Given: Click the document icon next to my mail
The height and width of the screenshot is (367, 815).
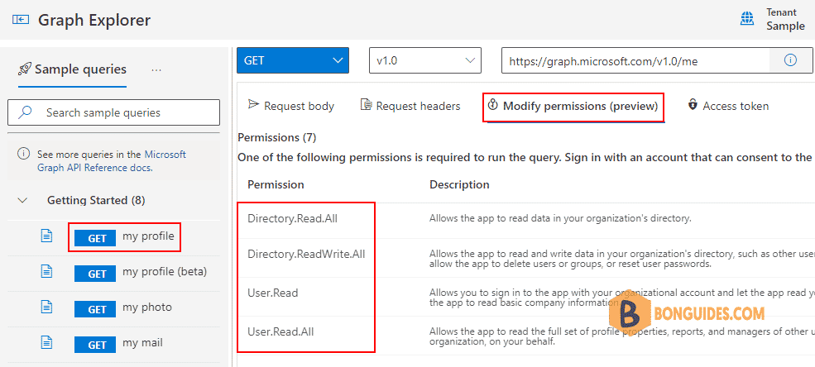Looking at the screenshot, I should pyautogui.click(x=47, y=343).
